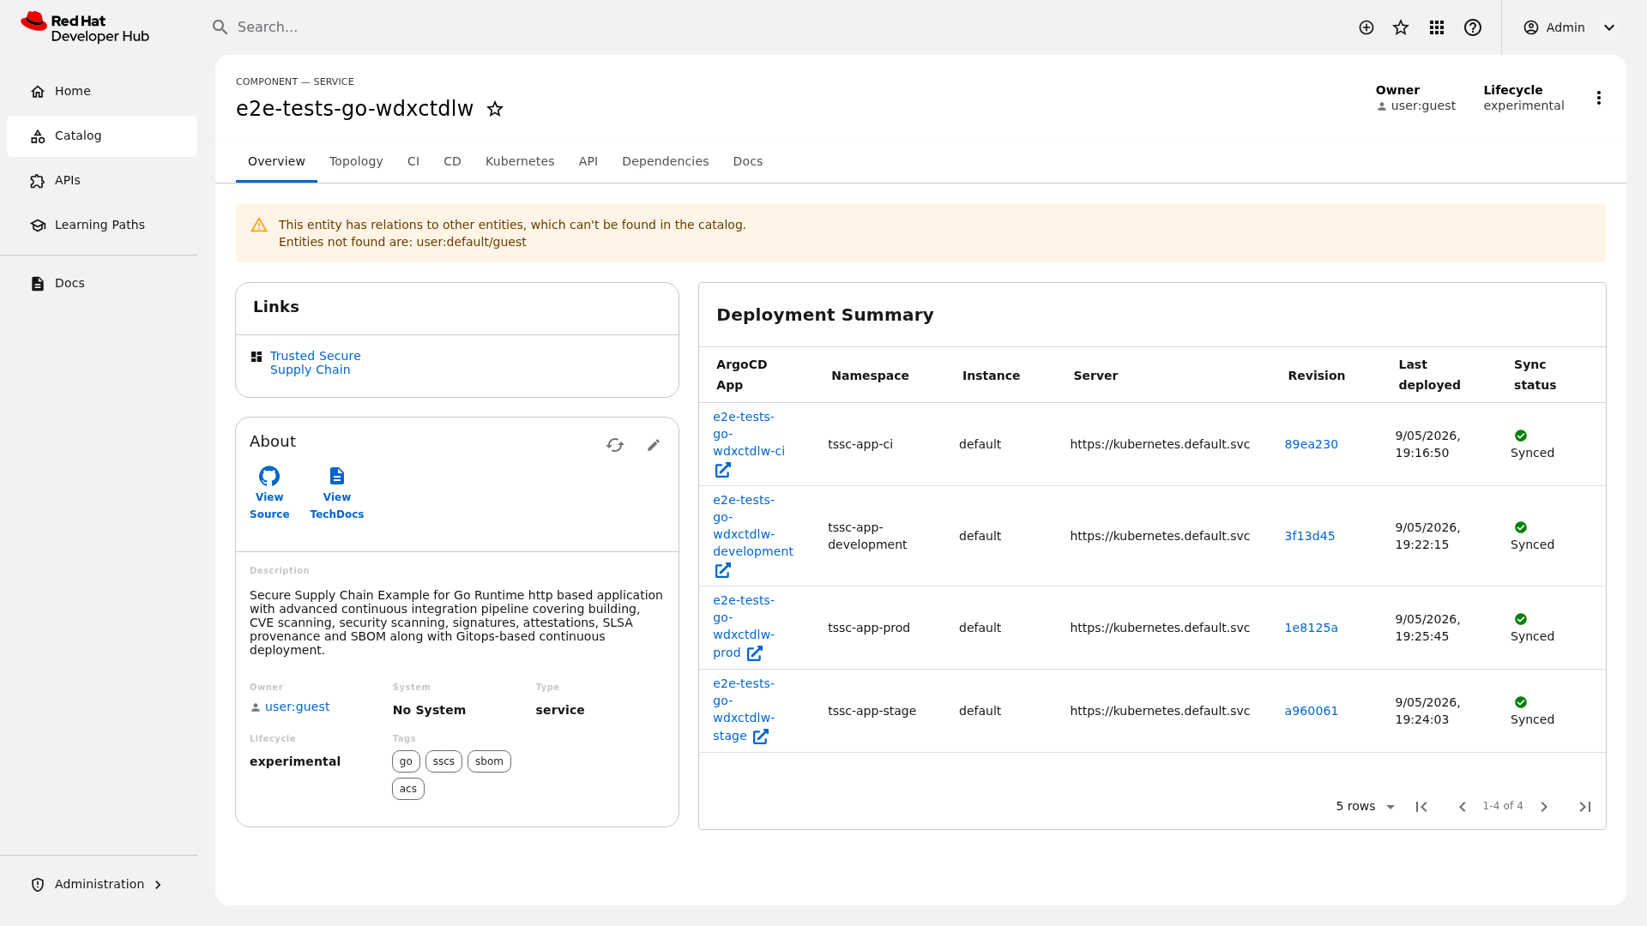Go to the next page of deployments
The width and height of the screenshot is (1647, 926).
(1544, 807)
